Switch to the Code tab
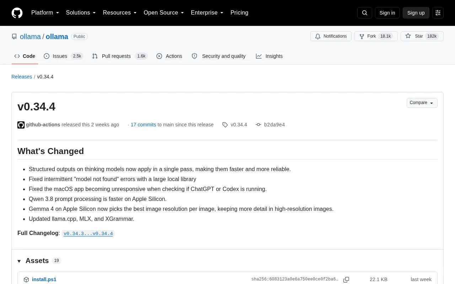Viewport: 455px width, 284px height. click(25, 56)
